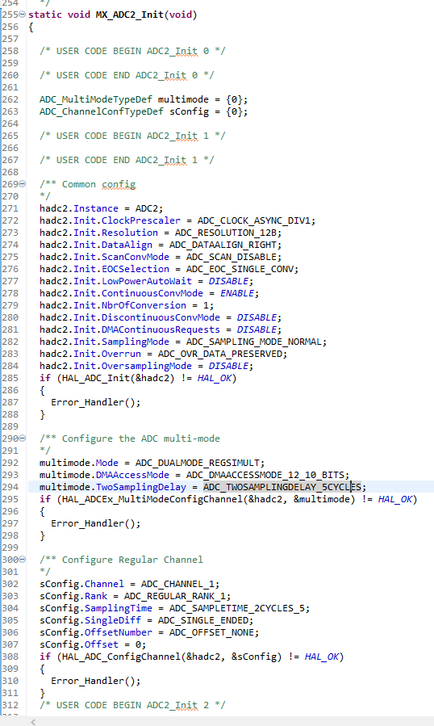
Task: Click DISABLE value on OversamplingMode line
Action: 228,367
